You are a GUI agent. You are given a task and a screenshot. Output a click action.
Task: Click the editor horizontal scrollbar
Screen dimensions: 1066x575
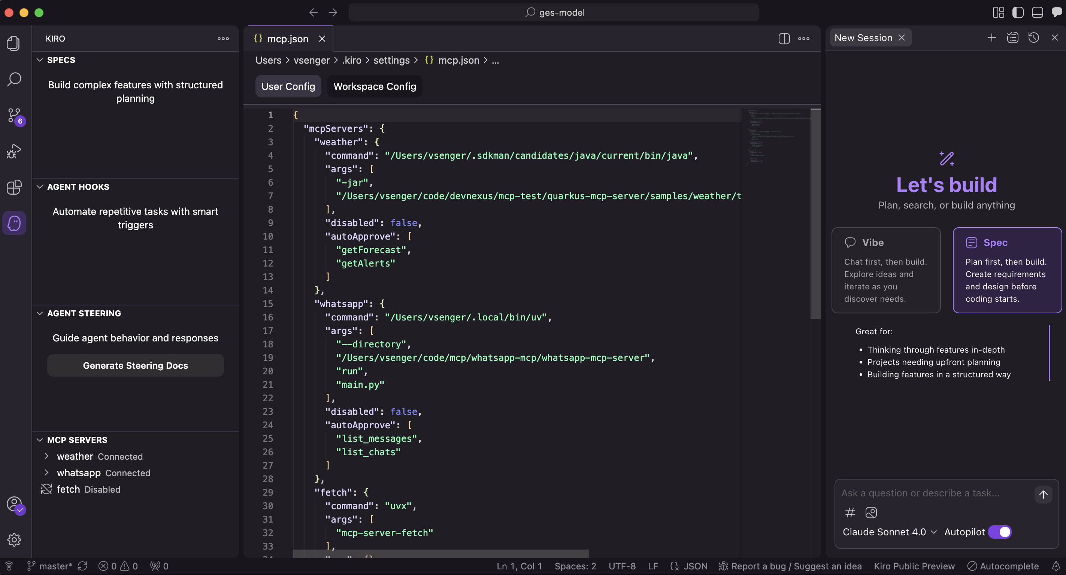click(440, 554)
